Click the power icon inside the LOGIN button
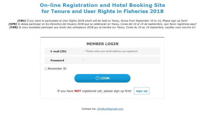This screenshot has width=205, height=117. [x=97, y=78]
